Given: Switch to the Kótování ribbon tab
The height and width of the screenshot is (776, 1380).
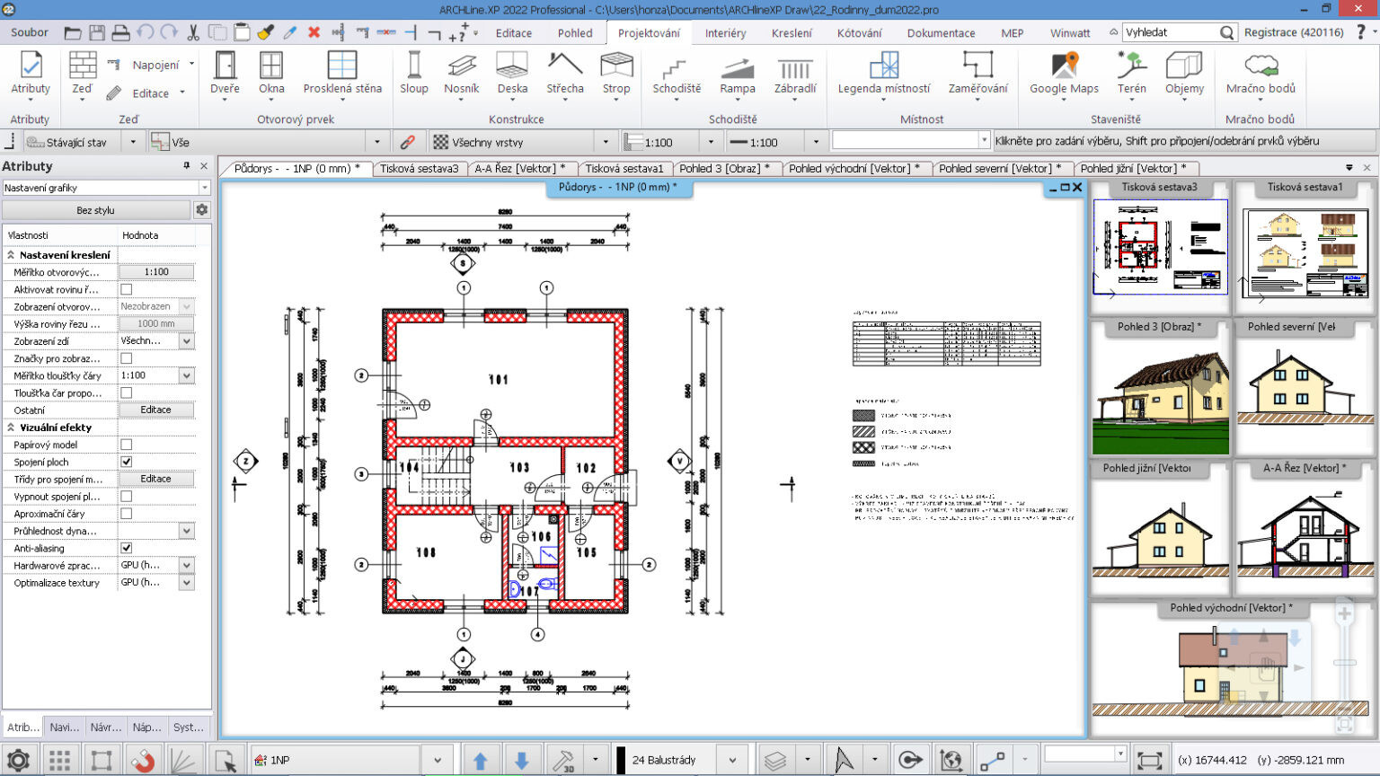Looking at the screenshot, I should pyautogui.click(x=859, y=33).
